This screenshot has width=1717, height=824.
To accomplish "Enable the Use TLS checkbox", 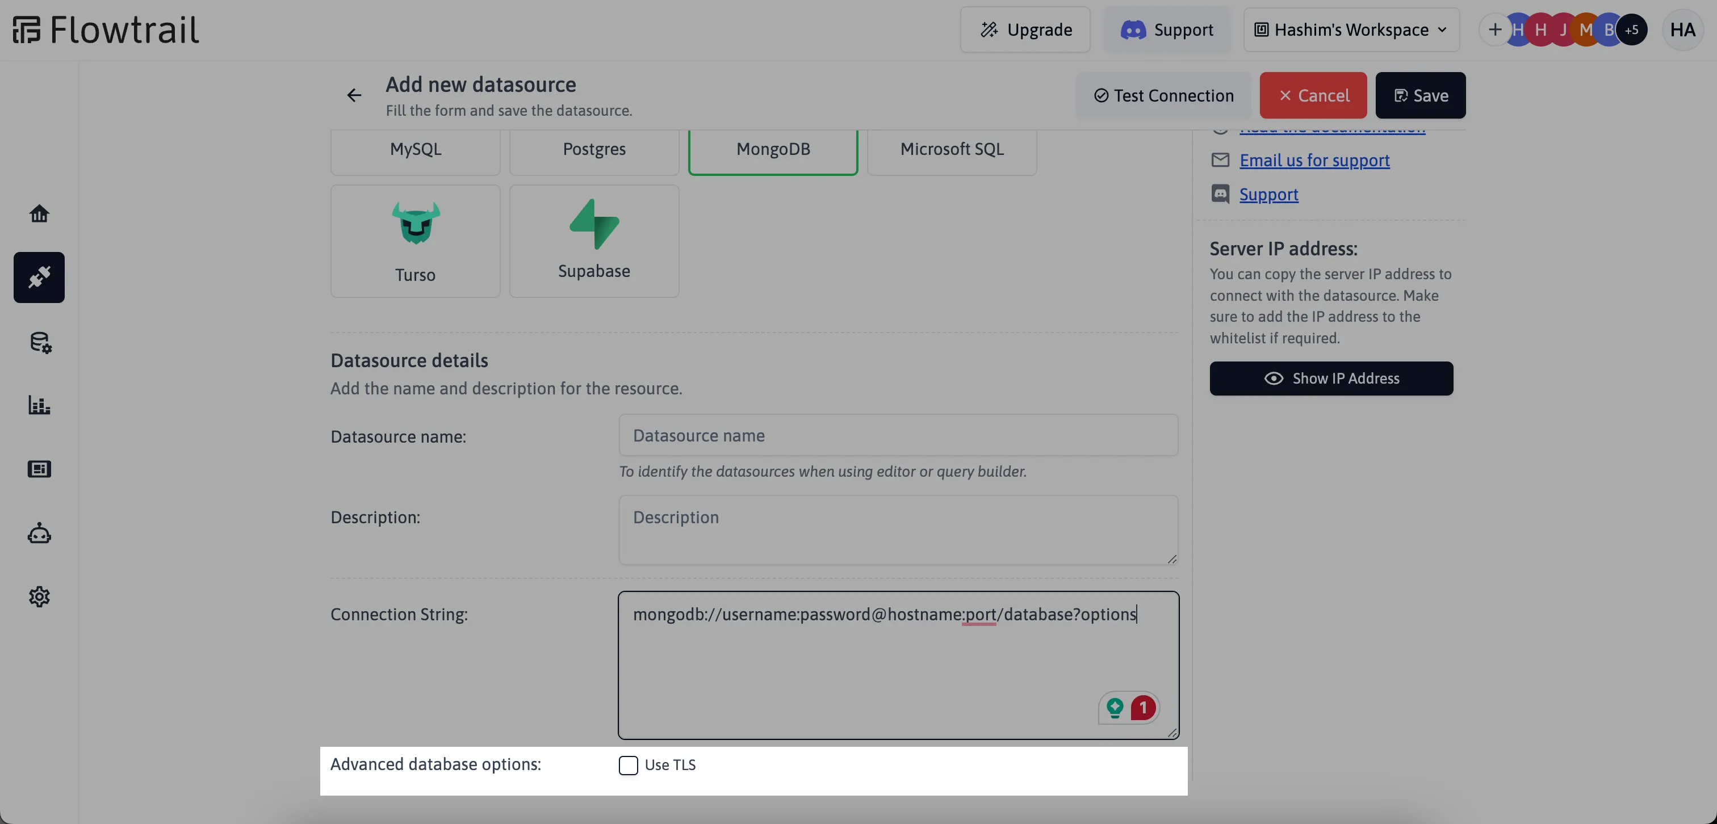I will 628,766.
